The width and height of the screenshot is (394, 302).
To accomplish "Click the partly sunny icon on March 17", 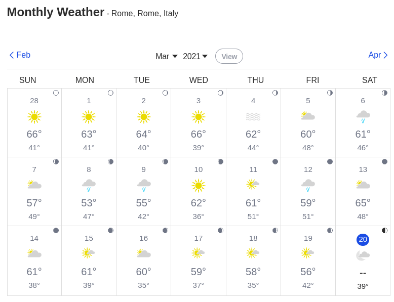I will 198,253.
